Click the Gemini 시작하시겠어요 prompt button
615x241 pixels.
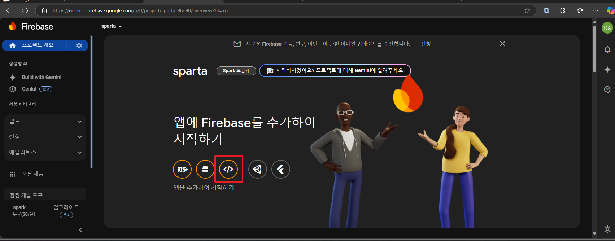tap(335, 70)
